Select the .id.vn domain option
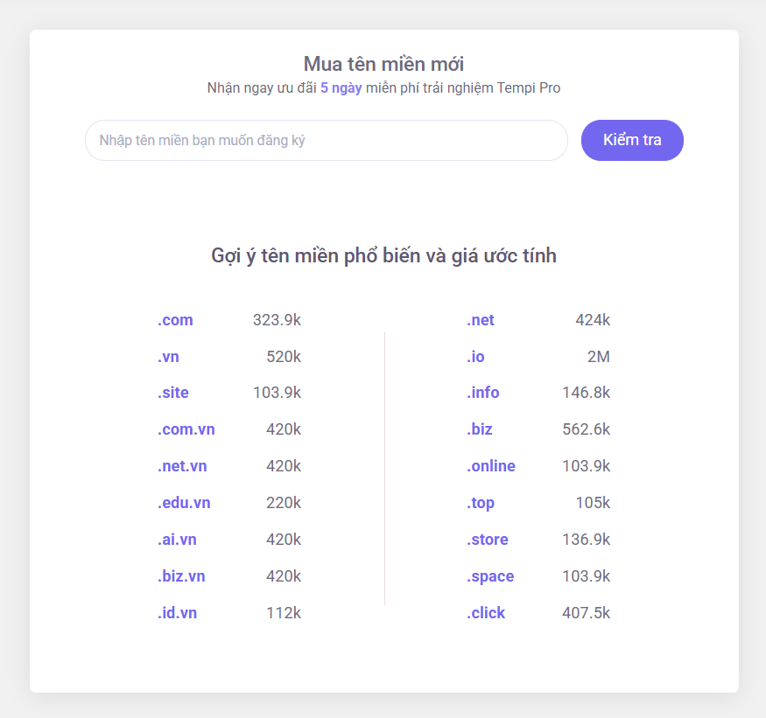The width and height of the screenshot is (766, 718). pyautogui.click(x=178, y=613)
